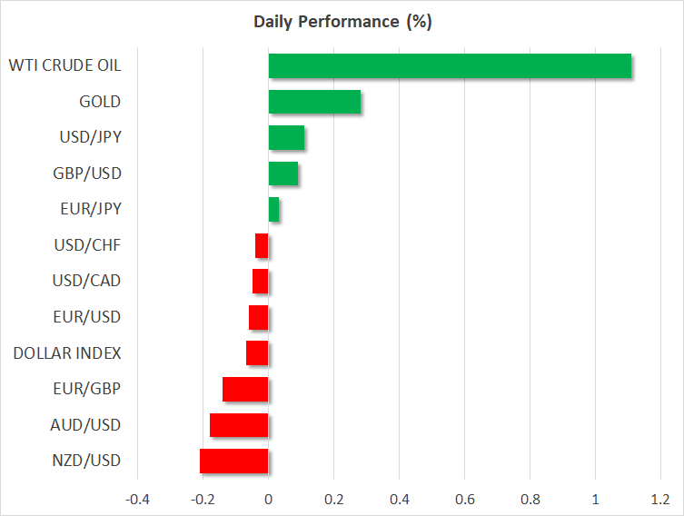Click the WTI CRUDE OIL axis label
The height and width of the screenshot is (516, 684).
point(64,66)
